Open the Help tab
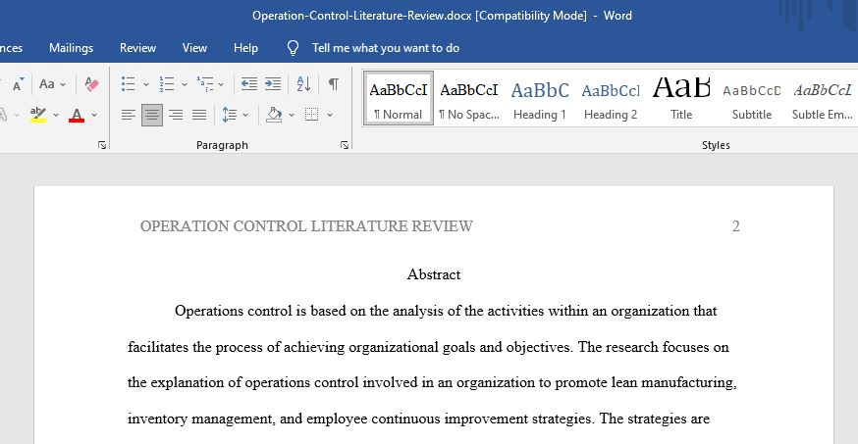Viewport: 858px width, 444px height. click(x=245, y=48)
